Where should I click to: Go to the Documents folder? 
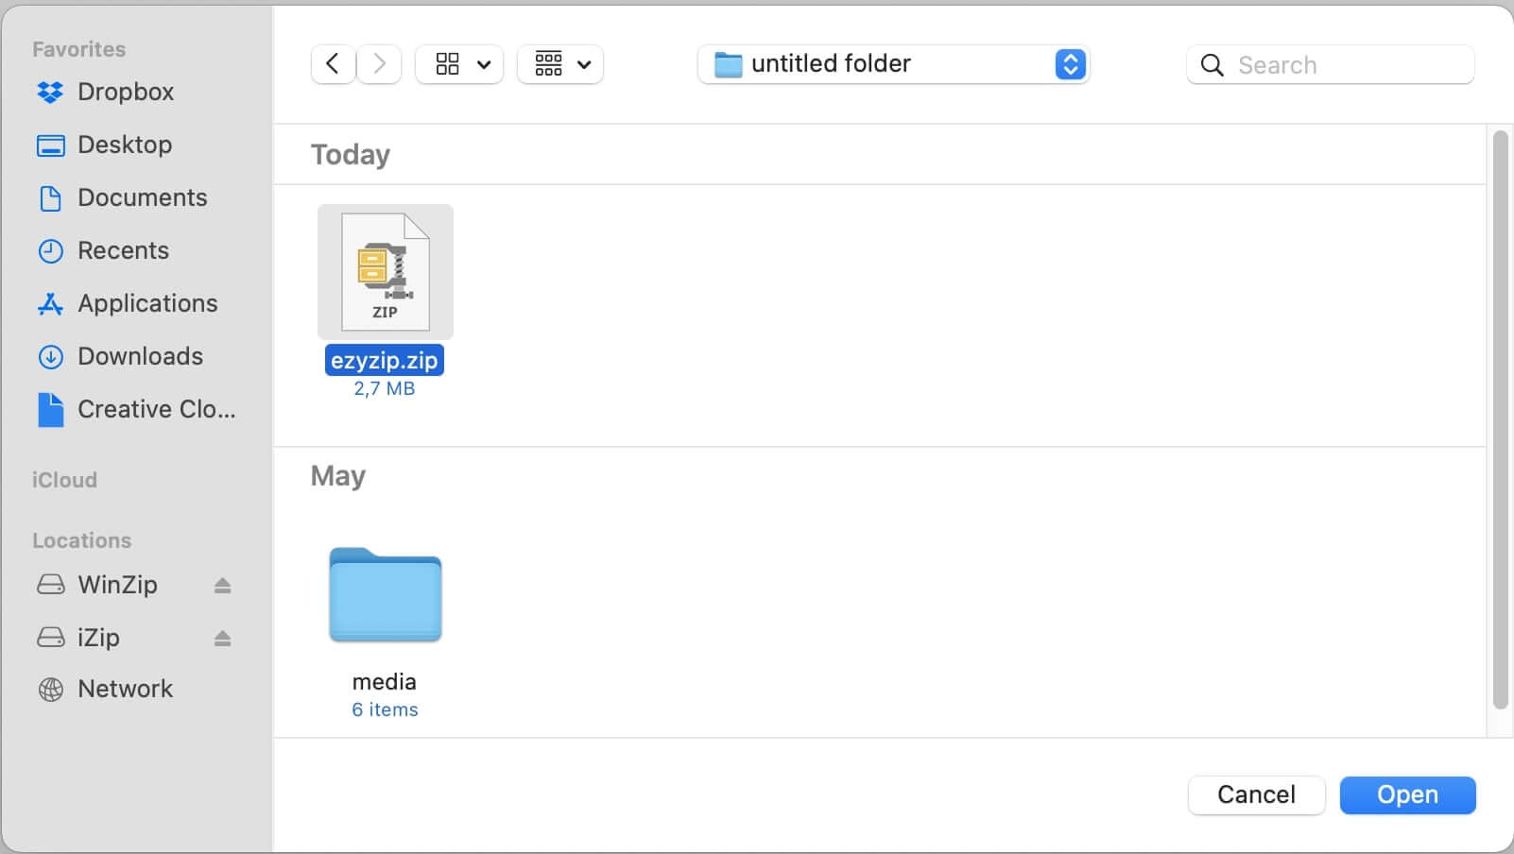[142, 197]
